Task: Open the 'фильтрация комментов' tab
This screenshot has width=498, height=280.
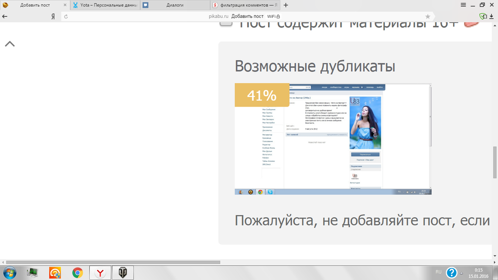Action: (244, 5)
